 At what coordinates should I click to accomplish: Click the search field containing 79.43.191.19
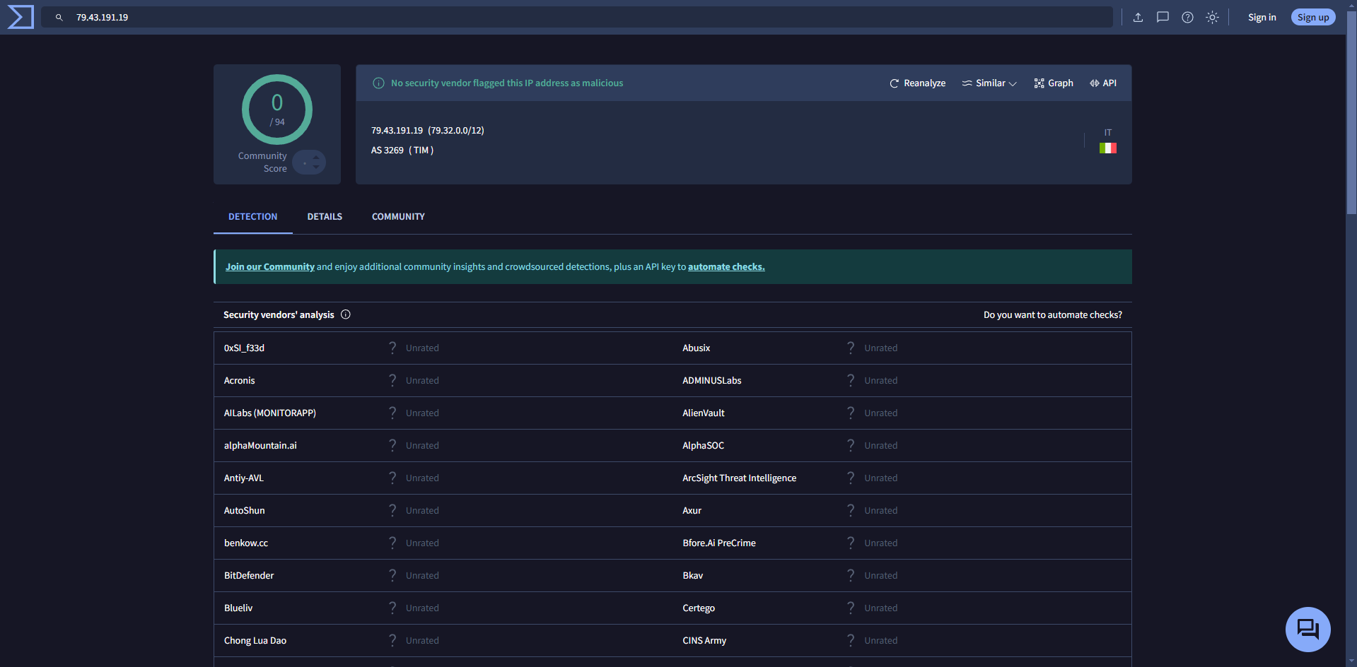(566, 18)
